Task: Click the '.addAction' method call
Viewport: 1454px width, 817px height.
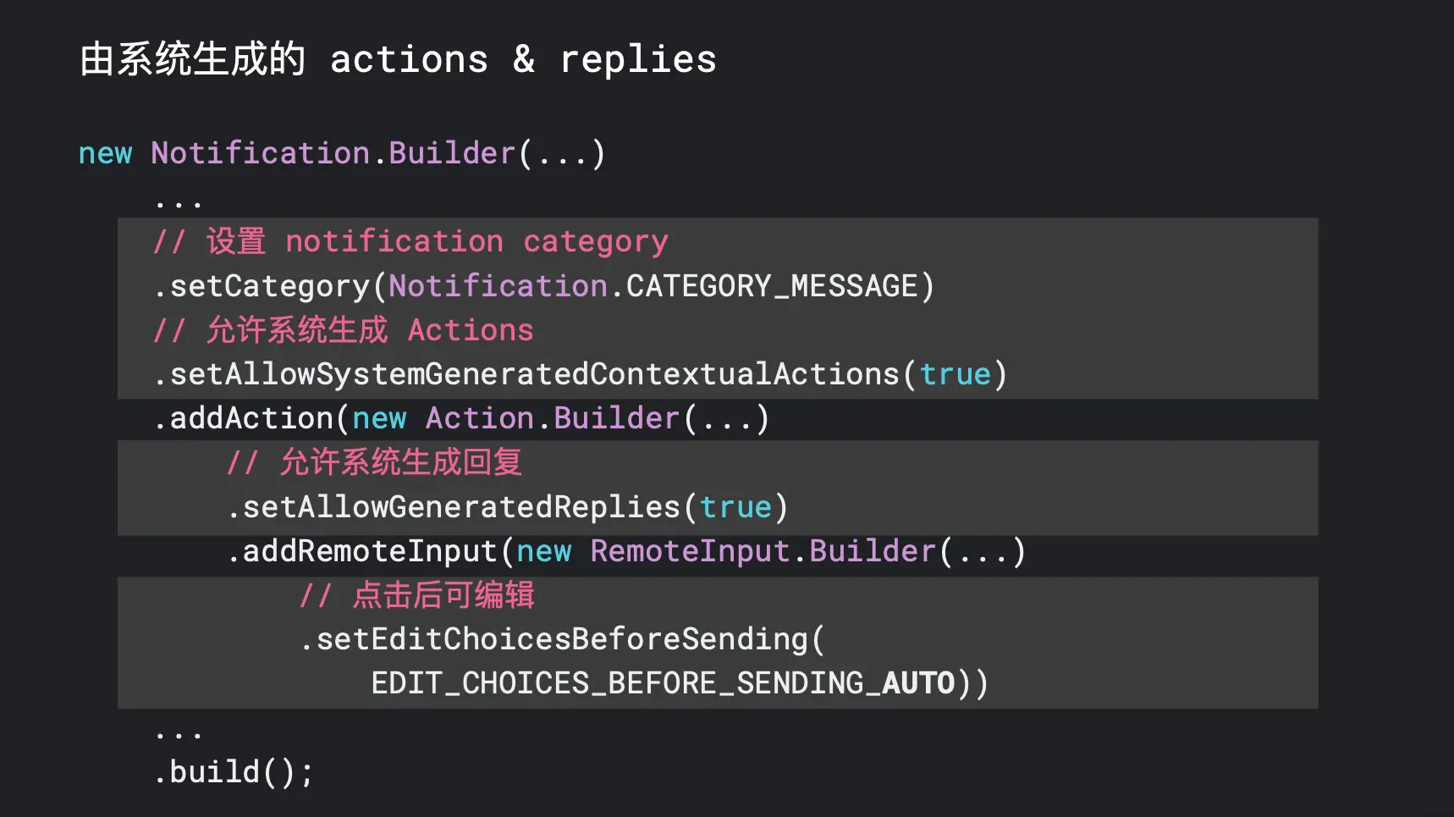Action: pyautogui.click(x=244, y=418)
